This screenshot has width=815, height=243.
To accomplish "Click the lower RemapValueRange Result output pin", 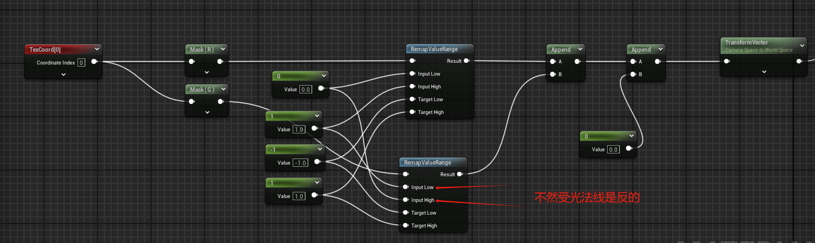I will pos(459,175).
